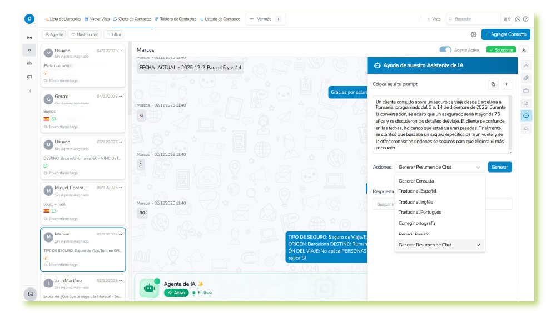Open the help question mark icon
Screen dimensions: 556x313
[526, 19]
